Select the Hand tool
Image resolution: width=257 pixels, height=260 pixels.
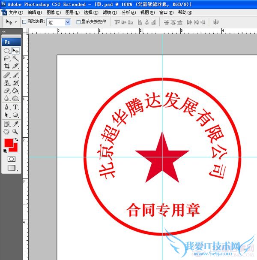point(6,132)
